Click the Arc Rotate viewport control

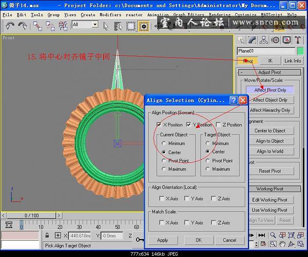(x=291, y=244)
